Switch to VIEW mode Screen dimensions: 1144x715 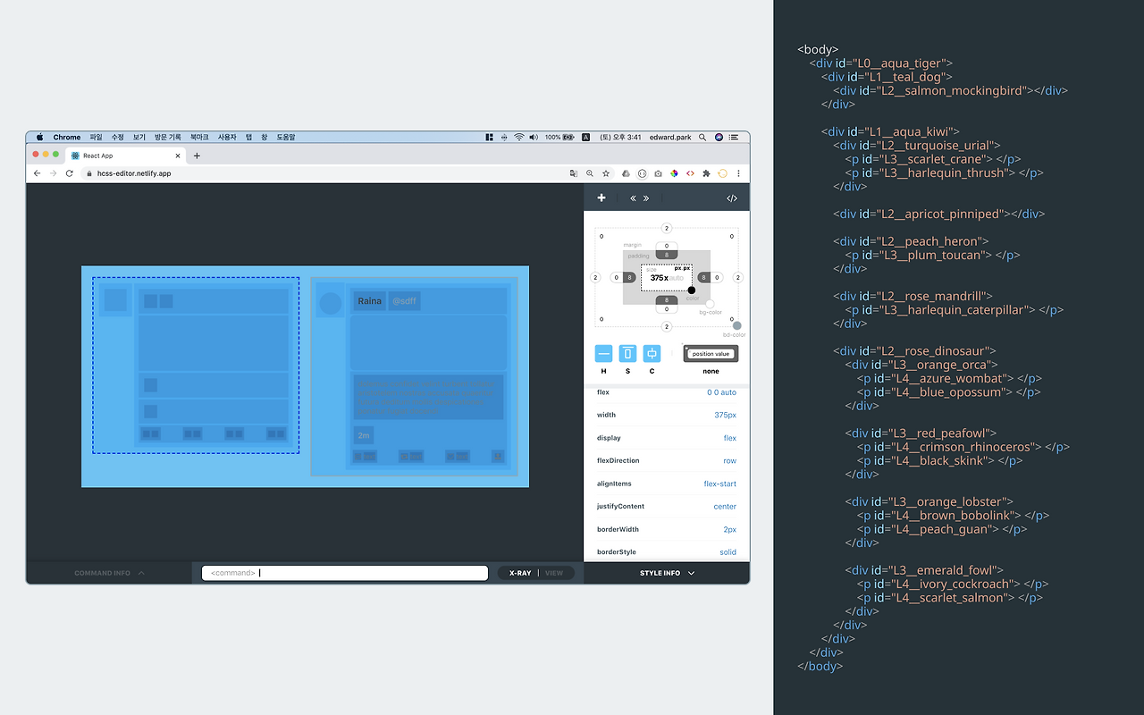click(x=554, y=573)
